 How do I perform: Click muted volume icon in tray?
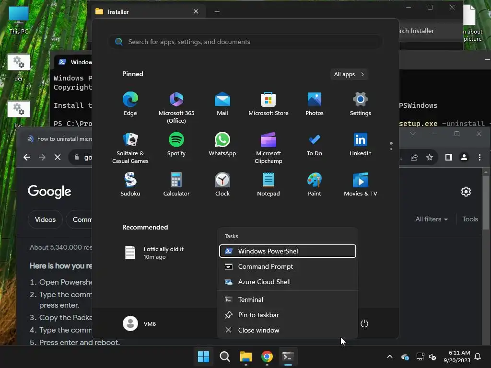click(x=433, y=356)
